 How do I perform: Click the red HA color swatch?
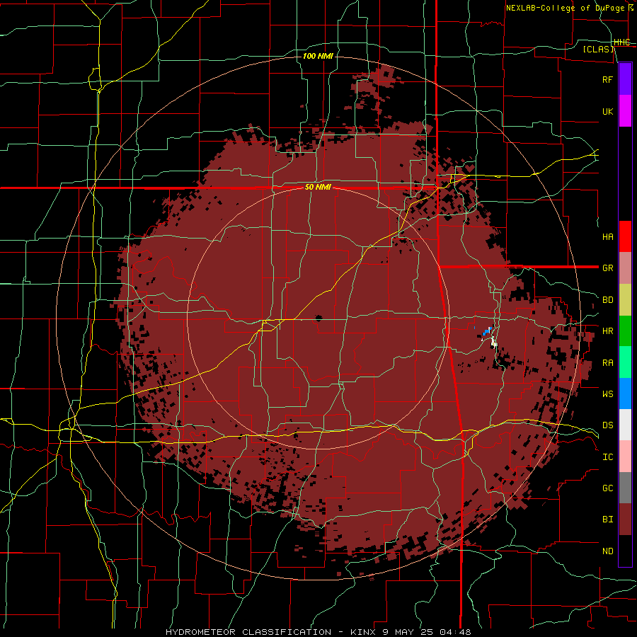click(x=625, y=236)
